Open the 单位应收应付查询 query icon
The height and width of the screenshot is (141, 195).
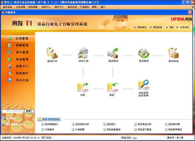[144, 85]
